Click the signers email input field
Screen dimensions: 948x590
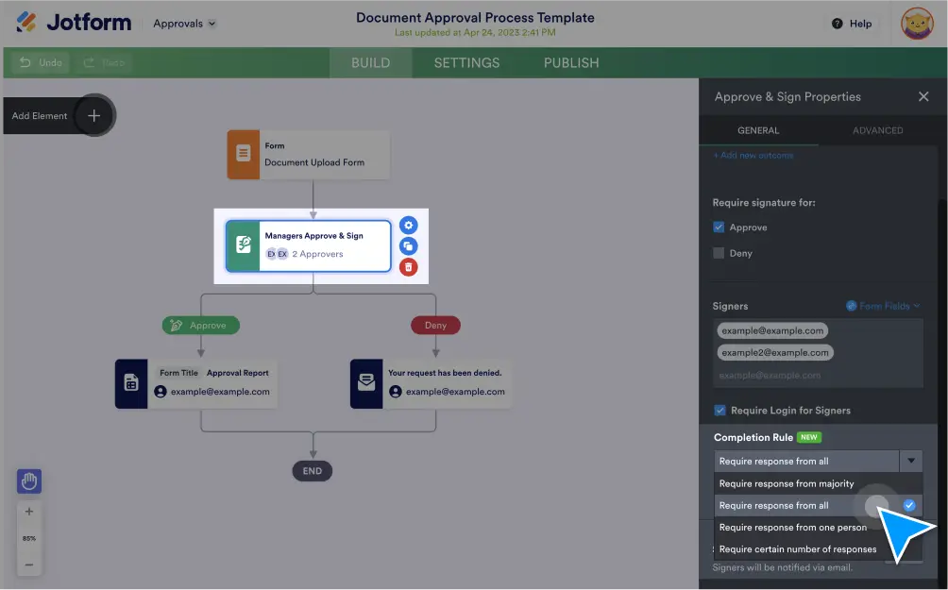point(817,376)
